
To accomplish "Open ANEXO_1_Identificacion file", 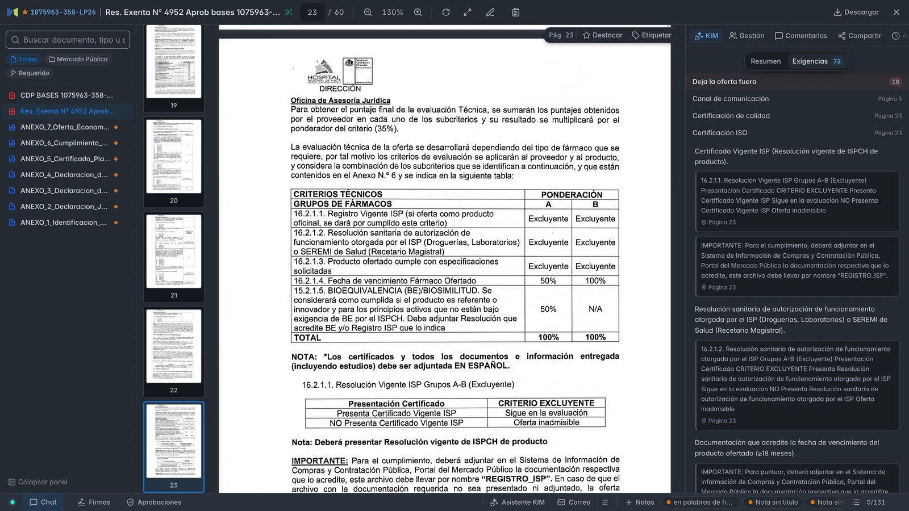I will (x=66, y=223).
